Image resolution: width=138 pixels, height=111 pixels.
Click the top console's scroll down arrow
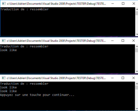click(137, 34)
